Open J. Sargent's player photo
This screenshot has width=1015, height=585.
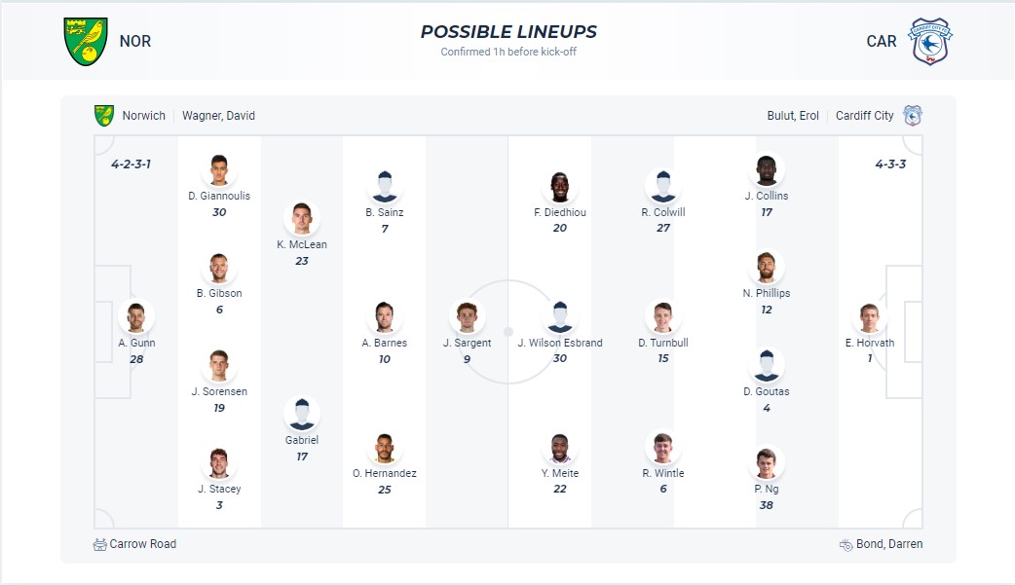pos(468,317)
